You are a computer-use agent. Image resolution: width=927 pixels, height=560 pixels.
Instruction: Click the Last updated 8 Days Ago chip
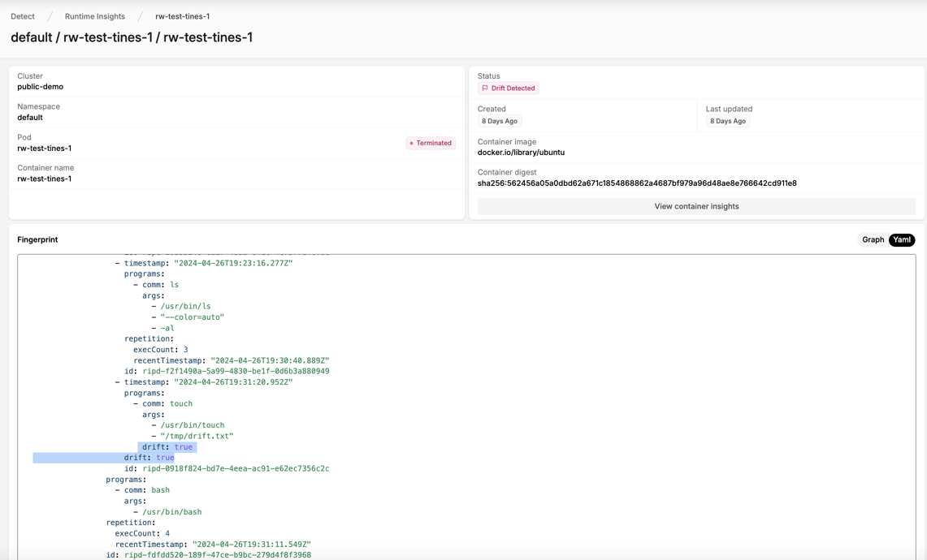point(728,121)
